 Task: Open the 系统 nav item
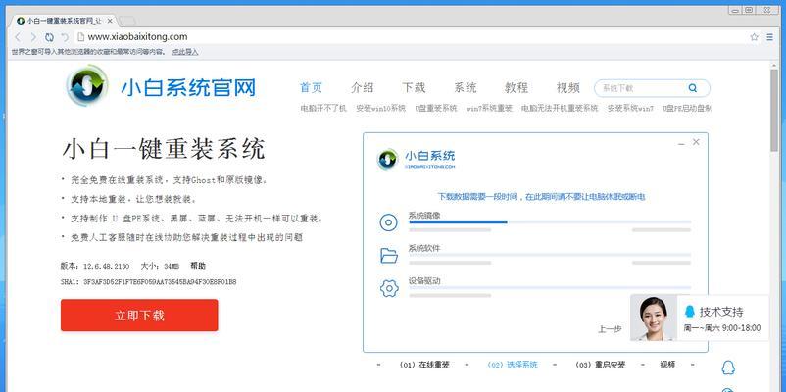[x=466, y=88]
